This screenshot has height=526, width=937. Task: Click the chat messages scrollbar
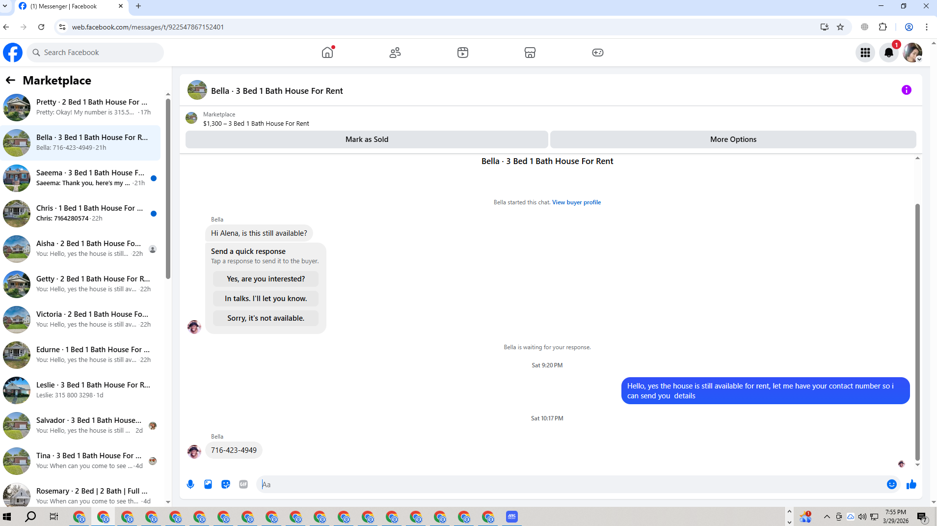917,332
